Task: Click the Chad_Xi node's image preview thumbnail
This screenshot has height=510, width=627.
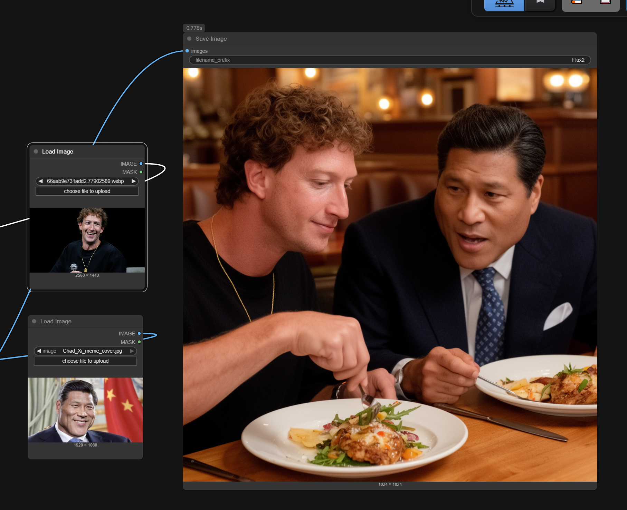Action: 85,410
